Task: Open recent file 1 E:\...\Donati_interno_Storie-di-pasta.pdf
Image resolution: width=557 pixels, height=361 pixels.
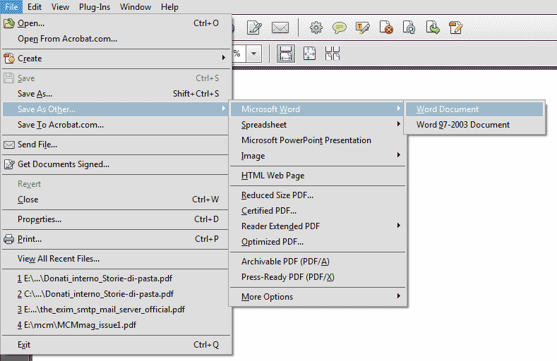Action: [x=116, y=279]
